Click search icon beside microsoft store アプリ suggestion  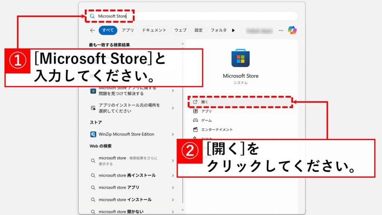pyautogui.click(x=93, y=187)
